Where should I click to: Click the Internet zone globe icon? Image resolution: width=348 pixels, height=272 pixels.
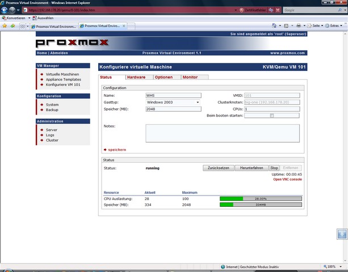point(223,266)
